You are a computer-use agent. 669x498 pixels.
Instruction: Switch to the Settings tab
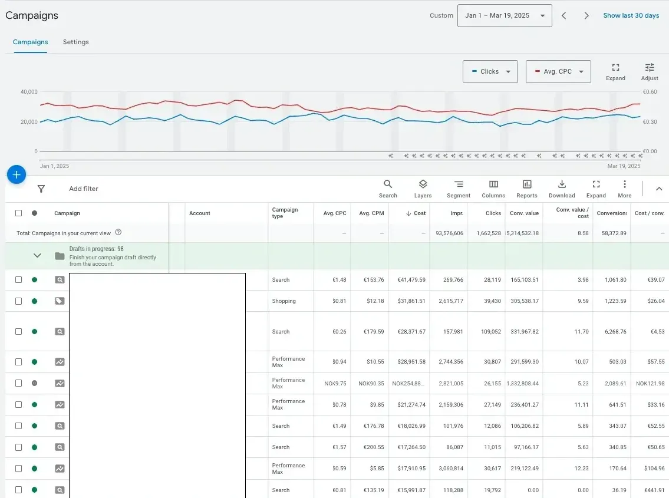pos(76,42)
